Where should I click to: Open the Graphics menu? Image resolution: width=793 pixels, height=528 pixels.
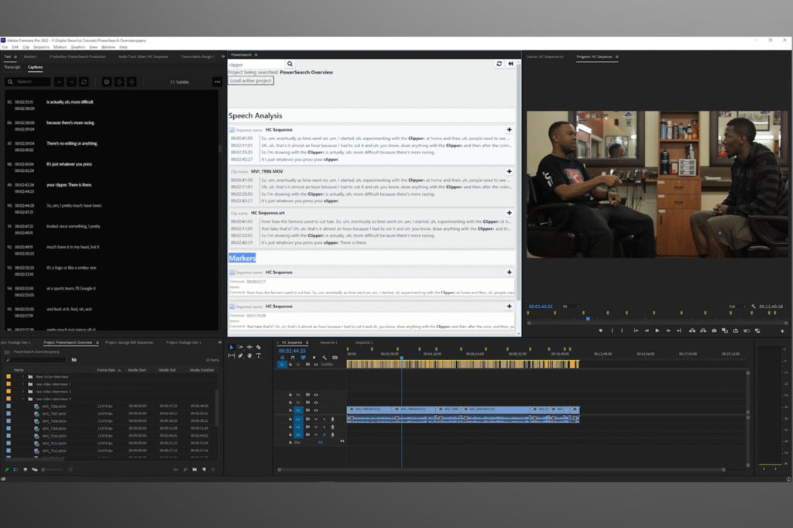coord(78,47)
